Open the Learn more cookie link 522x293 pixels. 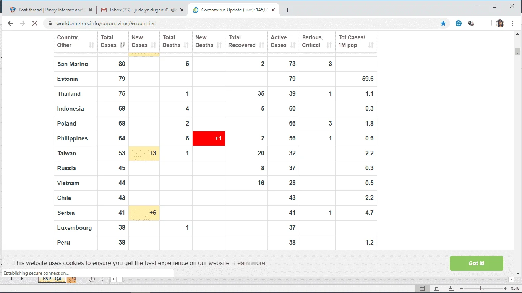tap(250, 263)
